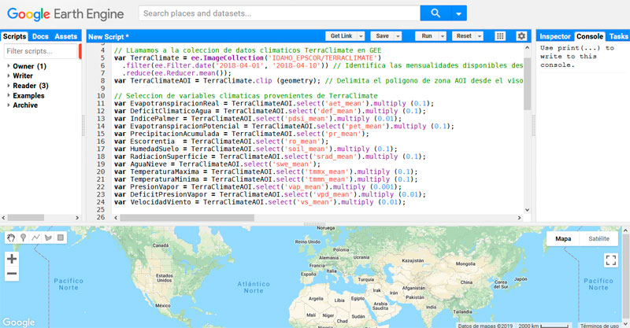Click the Estados Unidos map label
Screen dimensions: 630x328
point(165,278)
